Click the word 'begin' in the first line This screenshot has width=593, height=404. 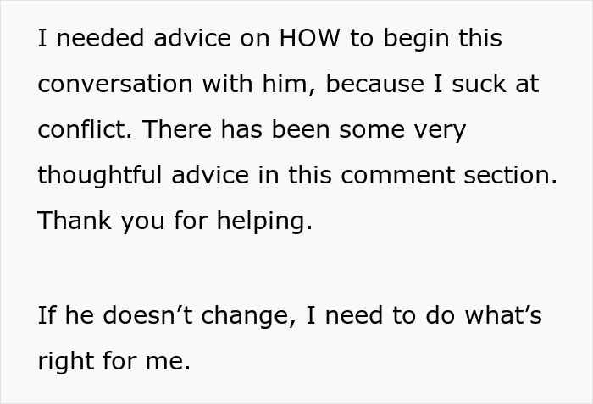[417, 39]
